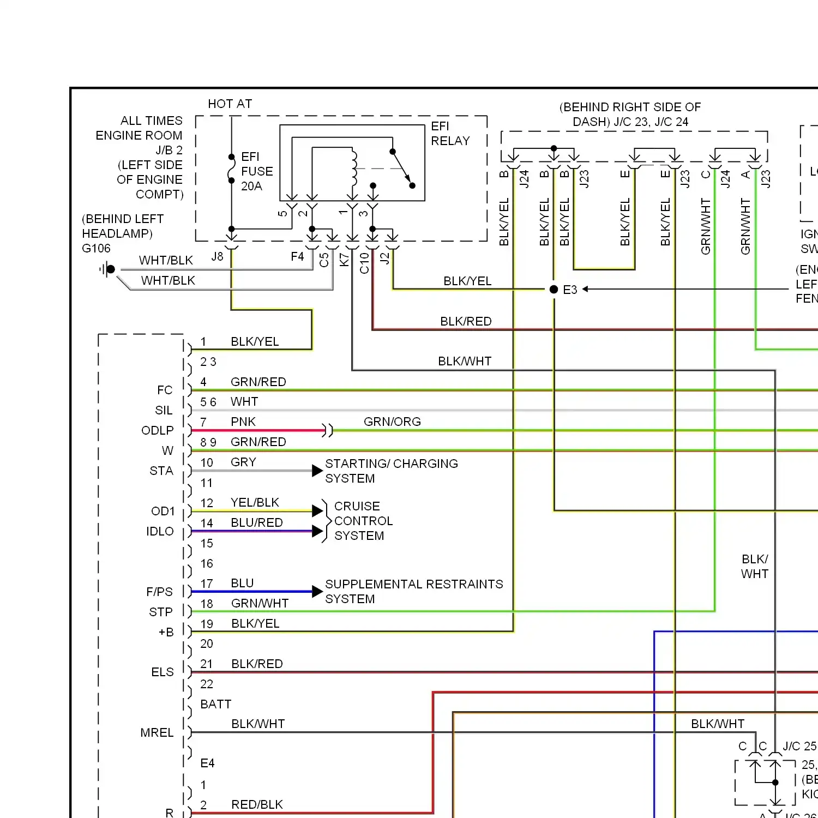Screen dimensions: 818x818
Task: Click the arrowhead pointing to Supplemental Restraints System
Action: [x=317, y=591]
